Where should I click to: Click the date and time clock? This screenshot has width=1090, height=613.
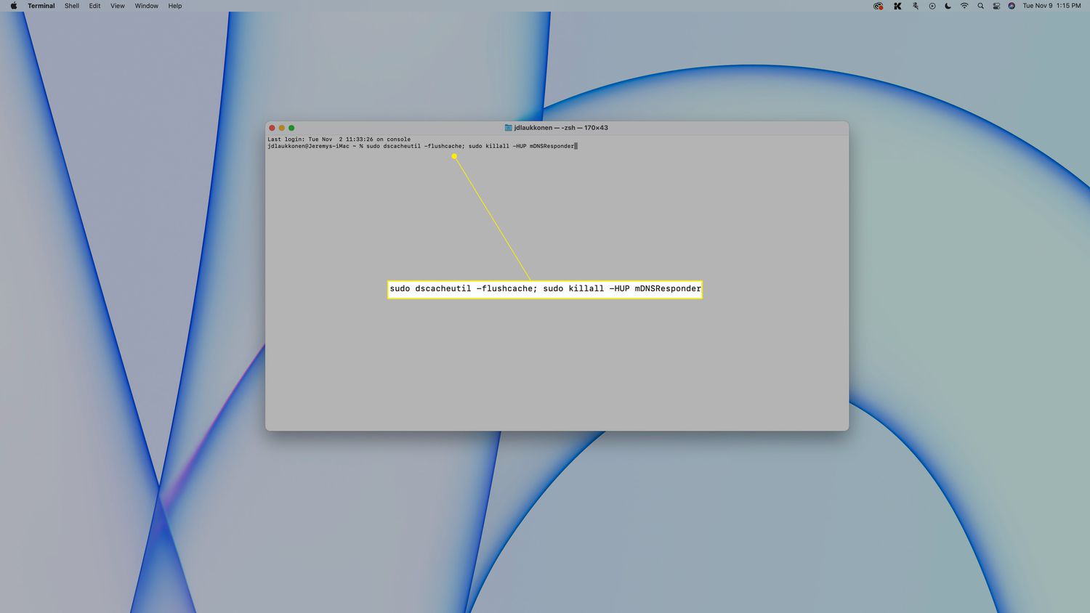(x=1051, y=6)
